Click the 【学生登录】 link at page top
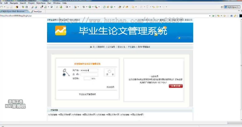Viewport: 242px width, 127px height. [x=52, y=20]
